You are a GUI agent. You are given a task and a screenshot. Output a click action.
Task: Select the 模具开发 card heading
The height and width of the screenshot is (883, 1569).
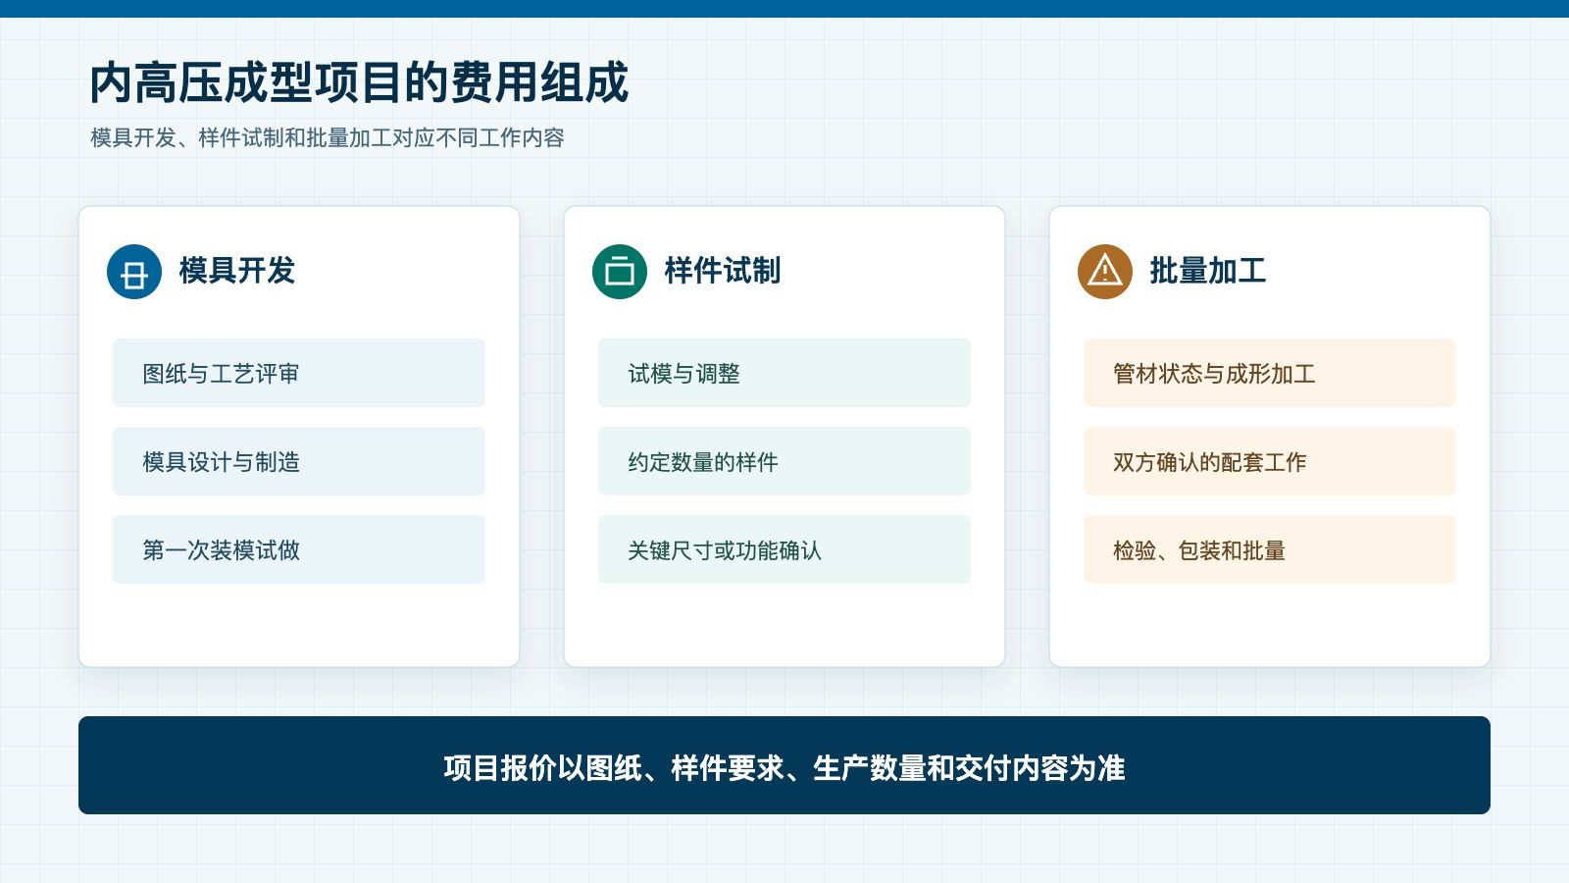point(237,271)
